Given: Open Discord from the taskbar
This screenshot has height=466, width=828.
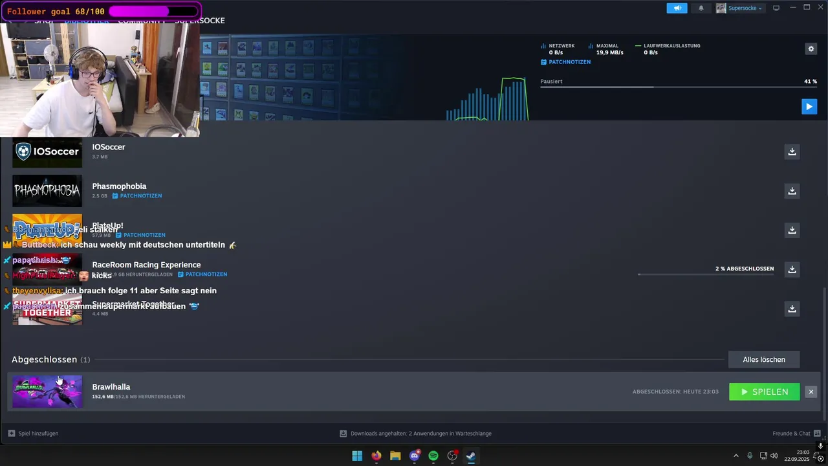Looking at the screenshot, I should (415, 456).
